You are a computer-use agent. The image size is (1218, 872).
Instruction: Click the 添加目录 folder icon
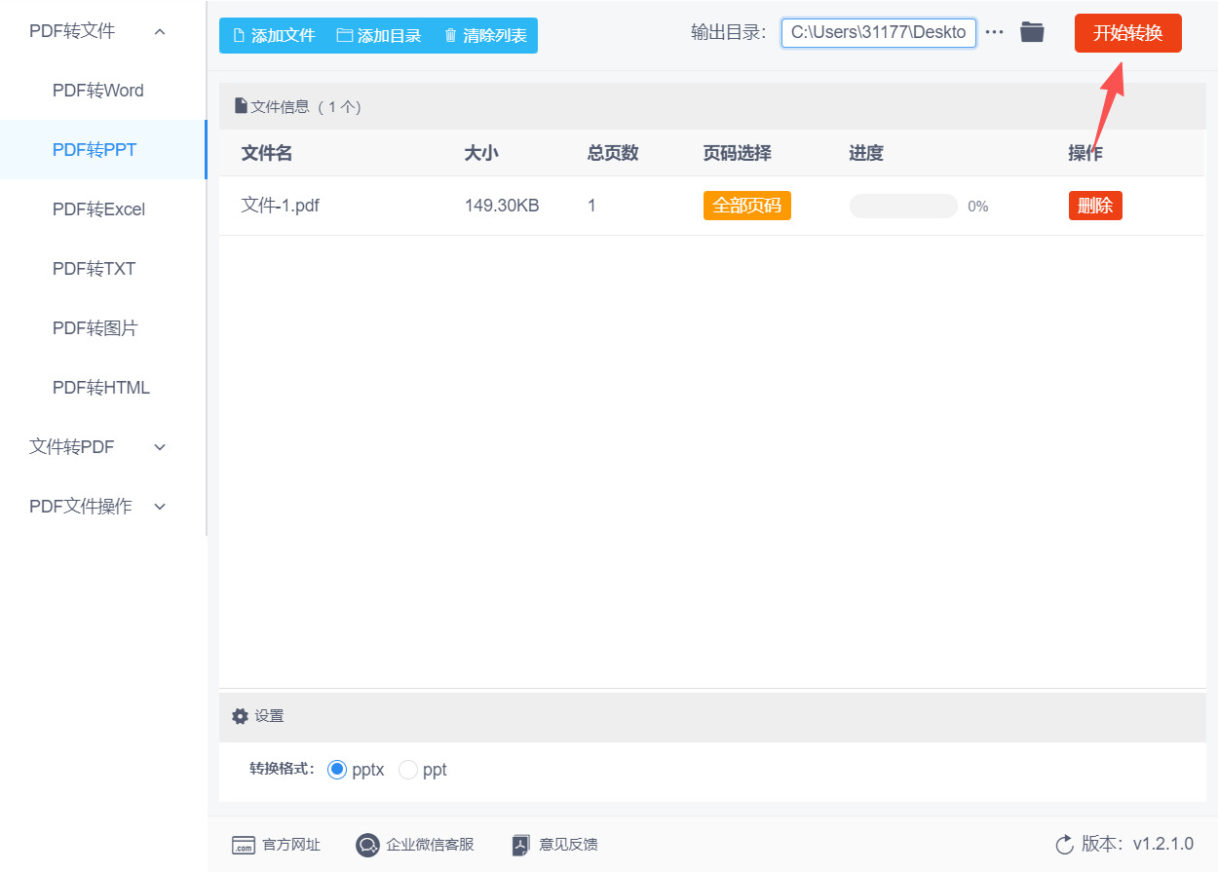pos(344,35)
